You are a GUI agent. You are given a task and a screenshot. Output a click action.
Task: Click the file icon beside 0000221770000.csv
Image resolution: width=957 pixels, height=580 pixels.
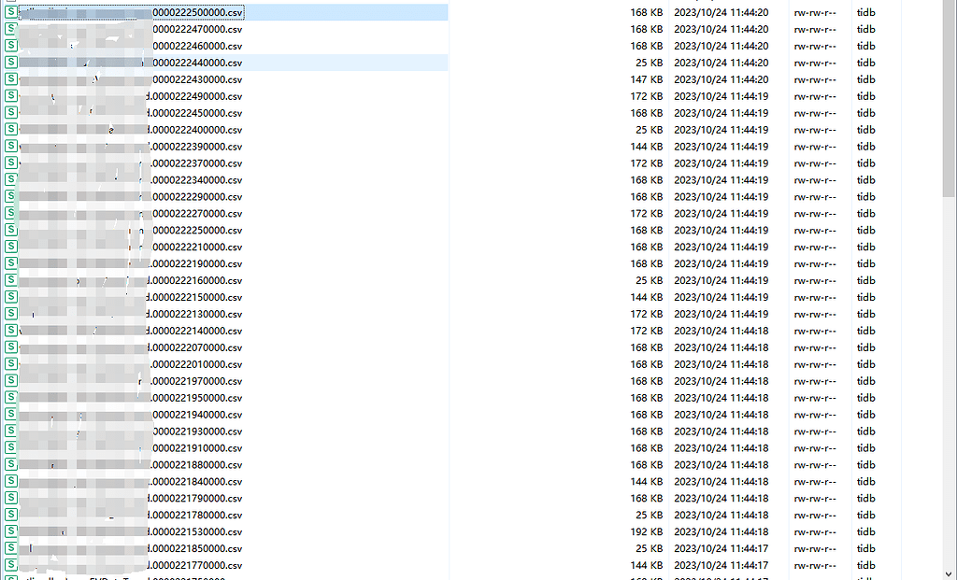9,565
